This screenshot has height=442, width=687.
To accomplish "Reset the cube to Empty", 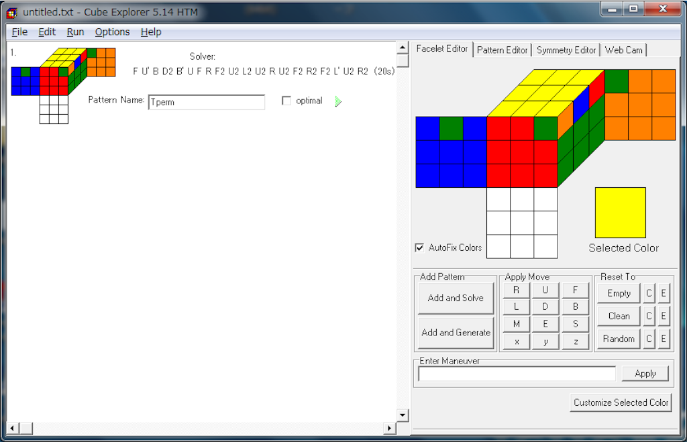I will pos(619,294).
